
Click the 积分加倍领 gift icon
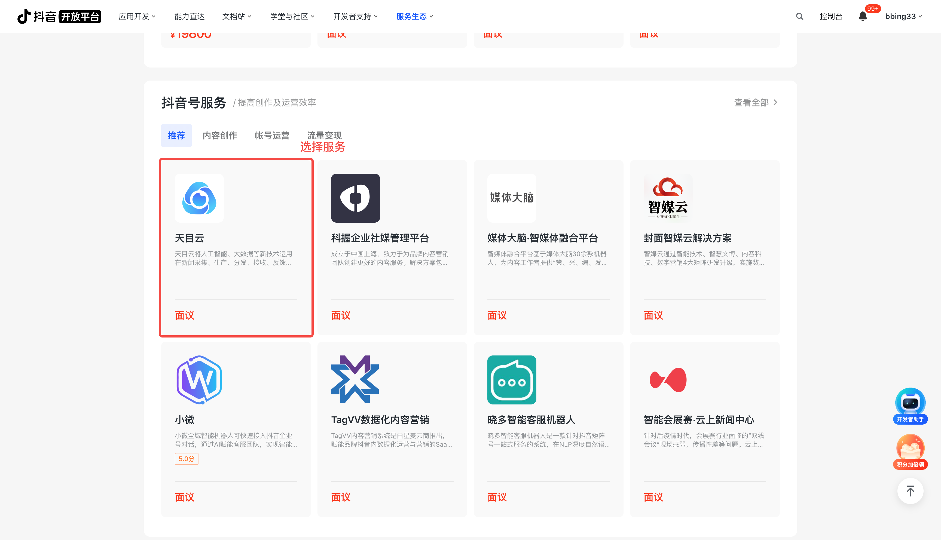[x=910, y=452]
